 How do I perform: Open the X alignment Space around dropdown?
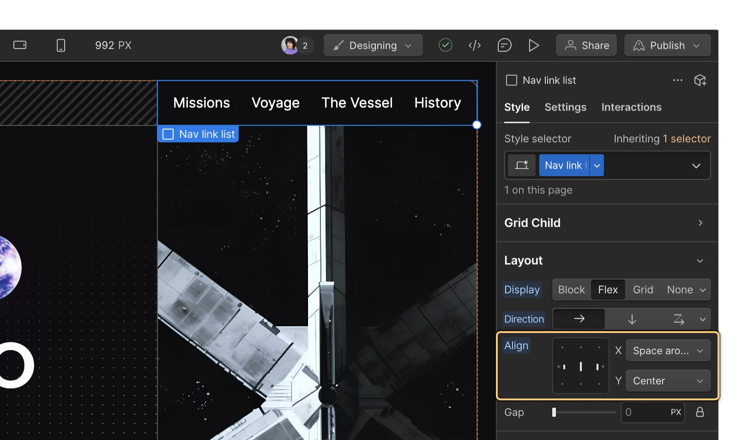pyautogui.click(x=668, y=351)
